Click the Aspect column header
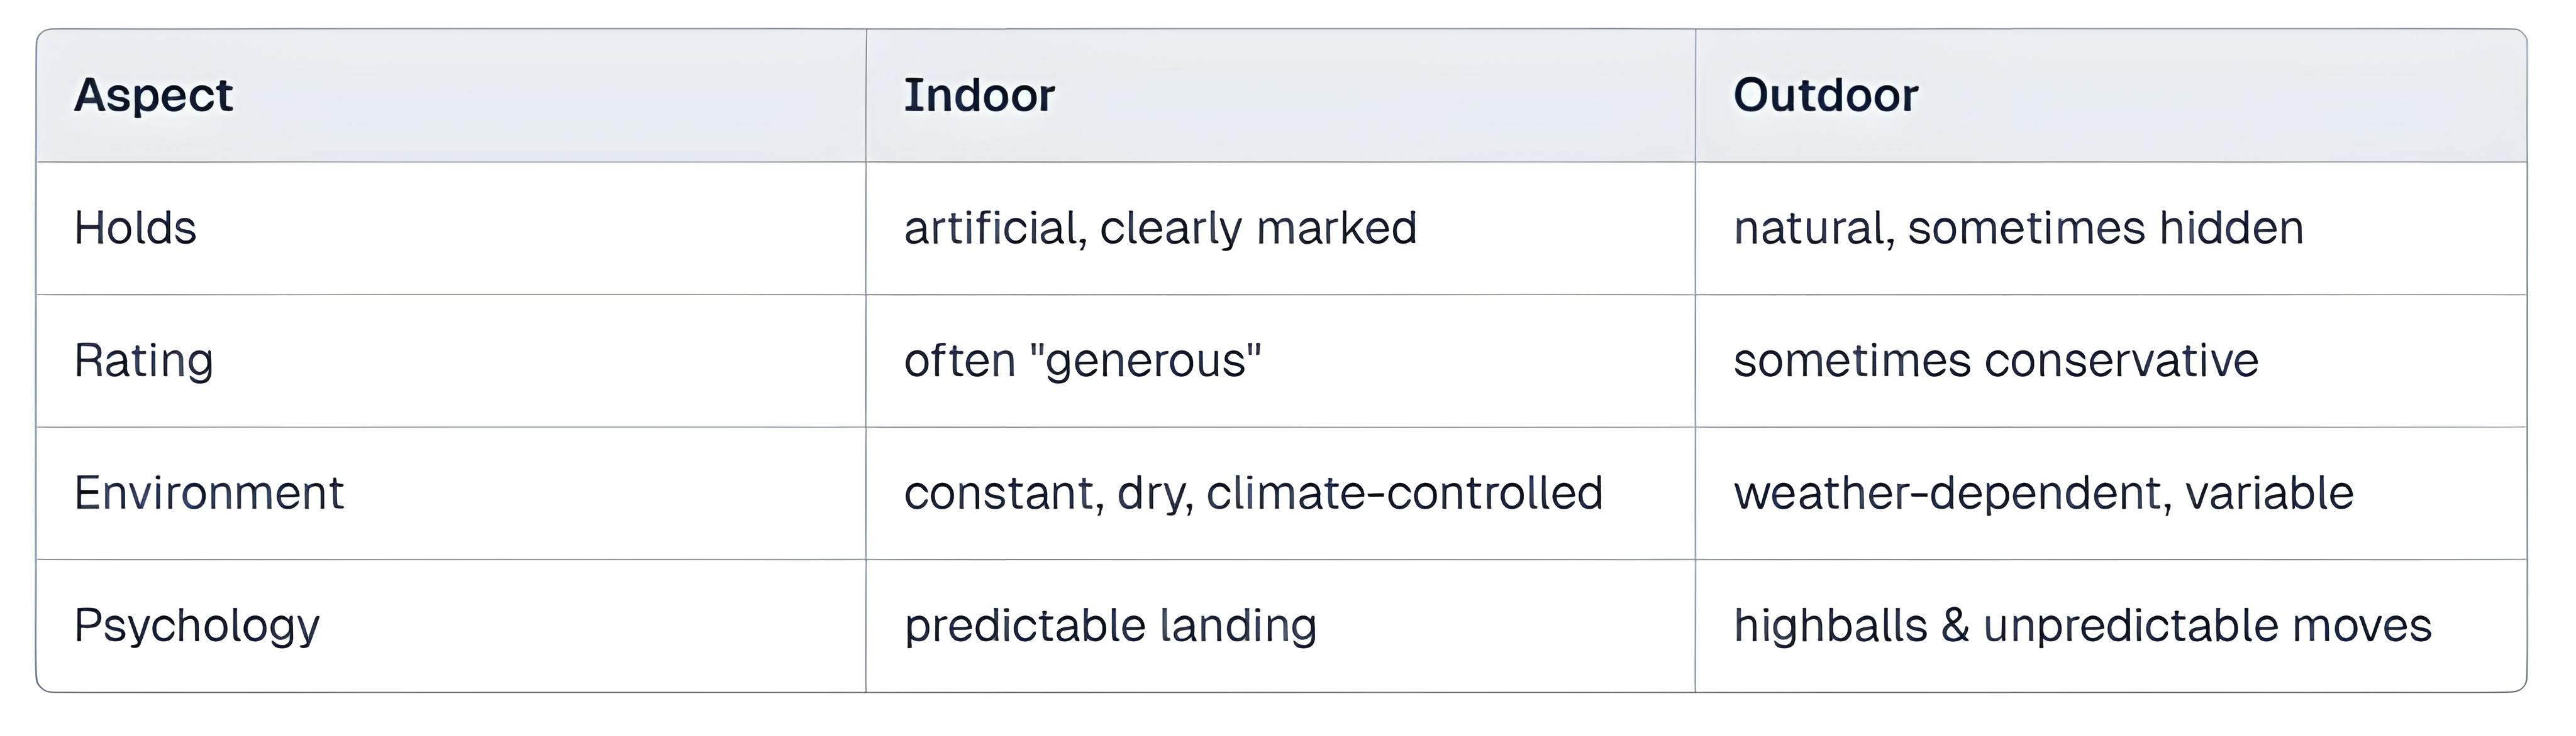The width and height of the screenshot is (2576, 736). tap(153, 96)
